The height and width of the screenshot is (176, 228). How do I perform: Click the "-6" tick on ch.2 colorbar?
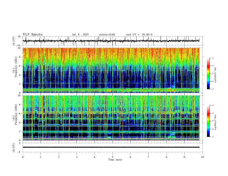pyautogui.click(x=212, y=129)
